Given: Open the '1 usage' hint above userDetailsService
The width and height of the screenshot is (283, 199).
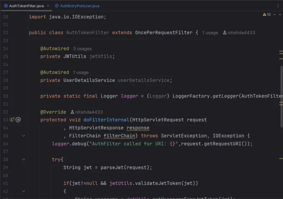Looking at the screenshot, I should (x=81, y=72).
